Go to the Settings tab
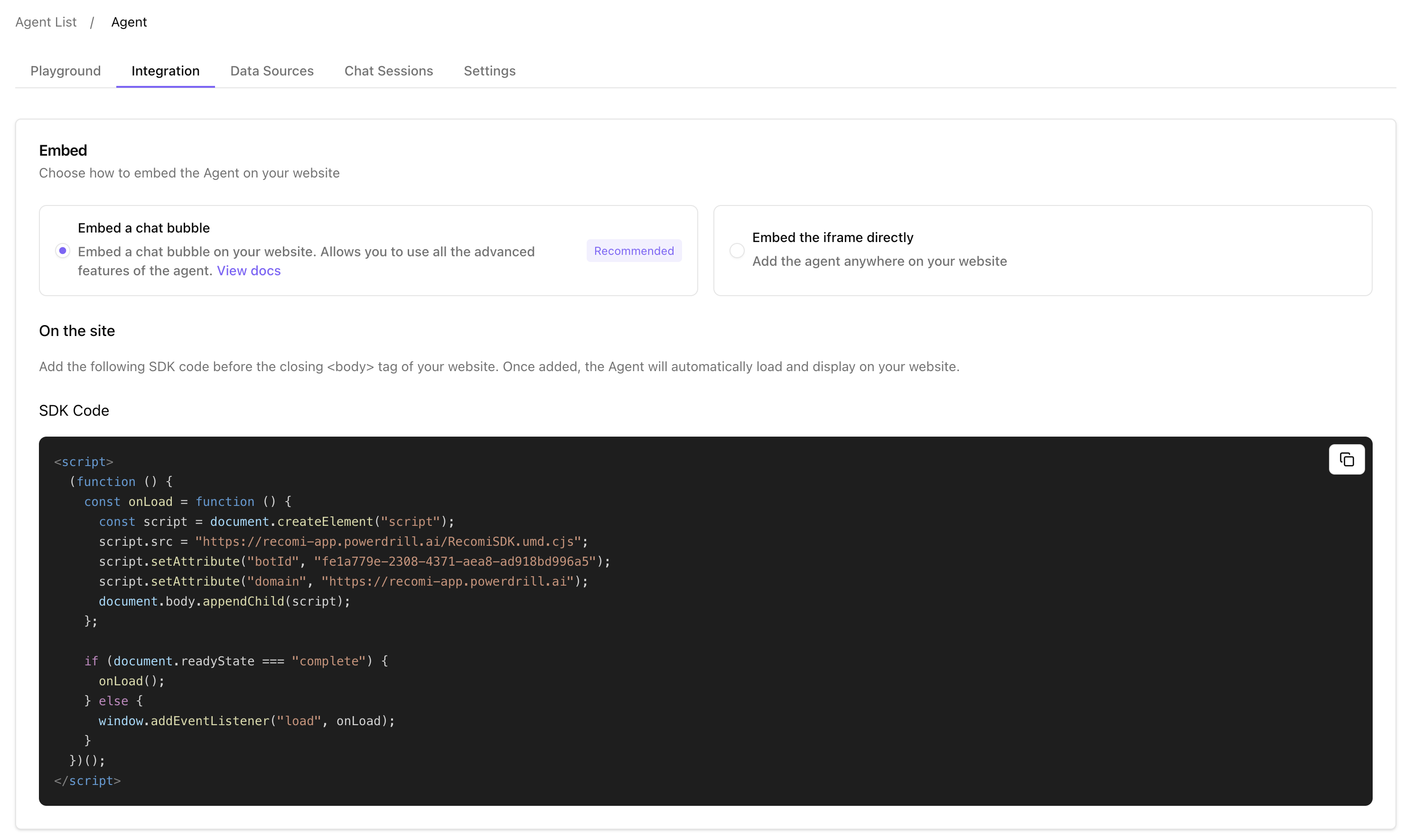The height and width of the screenshot is (840, 1404). pyautogui.click(x=489, y=71)
